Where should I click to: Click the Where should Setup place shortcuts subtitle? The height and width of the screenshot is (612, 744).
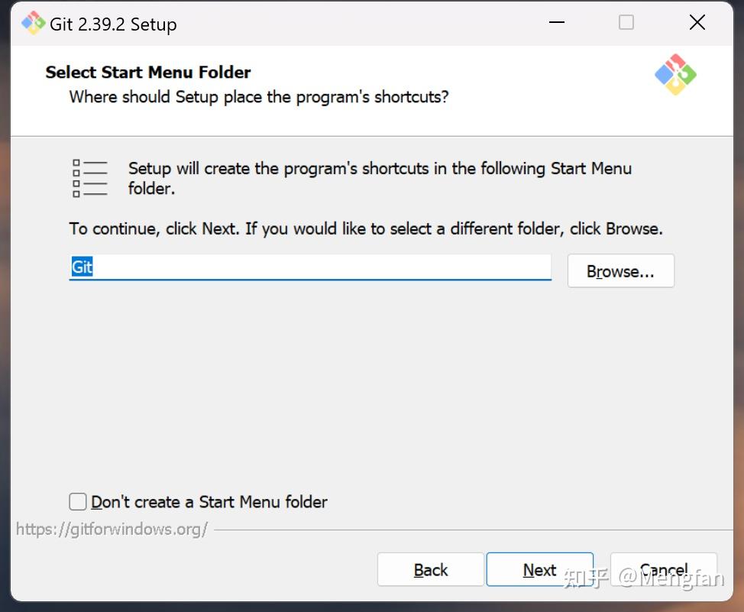pyautogui.click(x=259, y=97)
